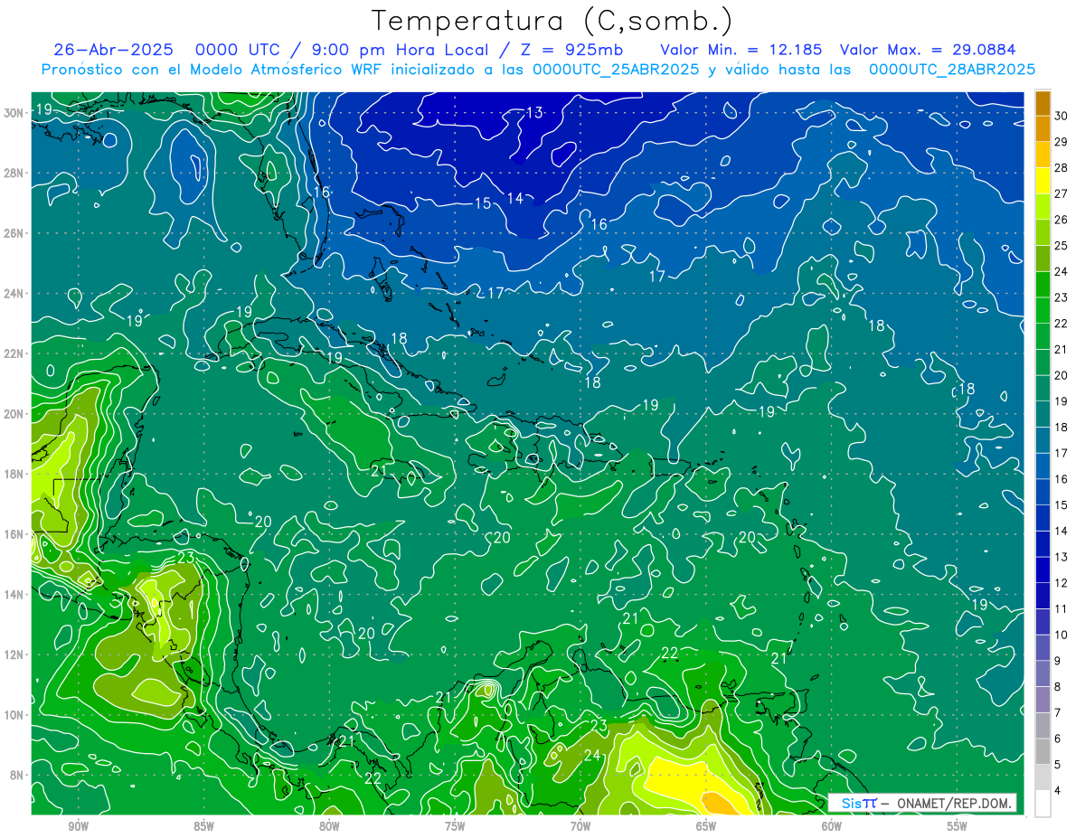Click the "30N" latitude axis label
This screenshot has height=838, width=1085.
tap(14, 112)
